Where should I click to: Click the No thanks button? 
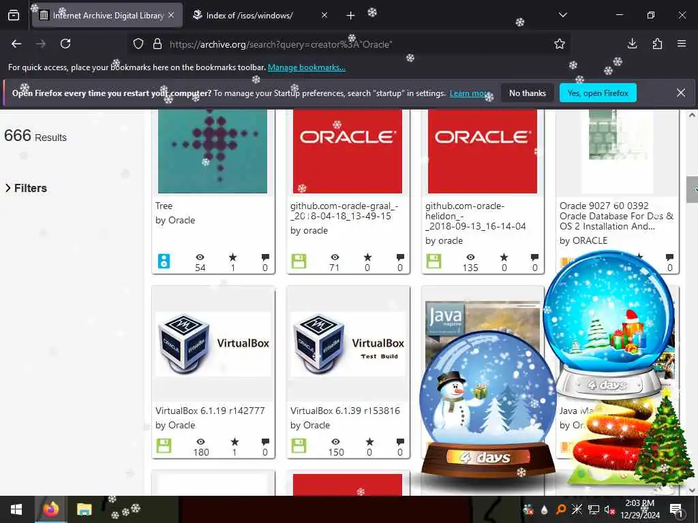[528, 93]
